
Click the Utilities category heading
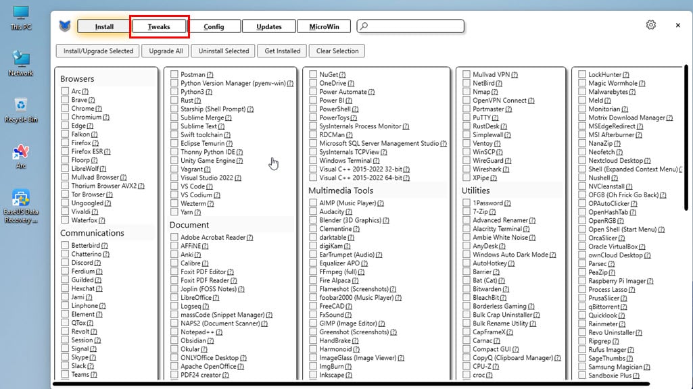coord(475,190)
